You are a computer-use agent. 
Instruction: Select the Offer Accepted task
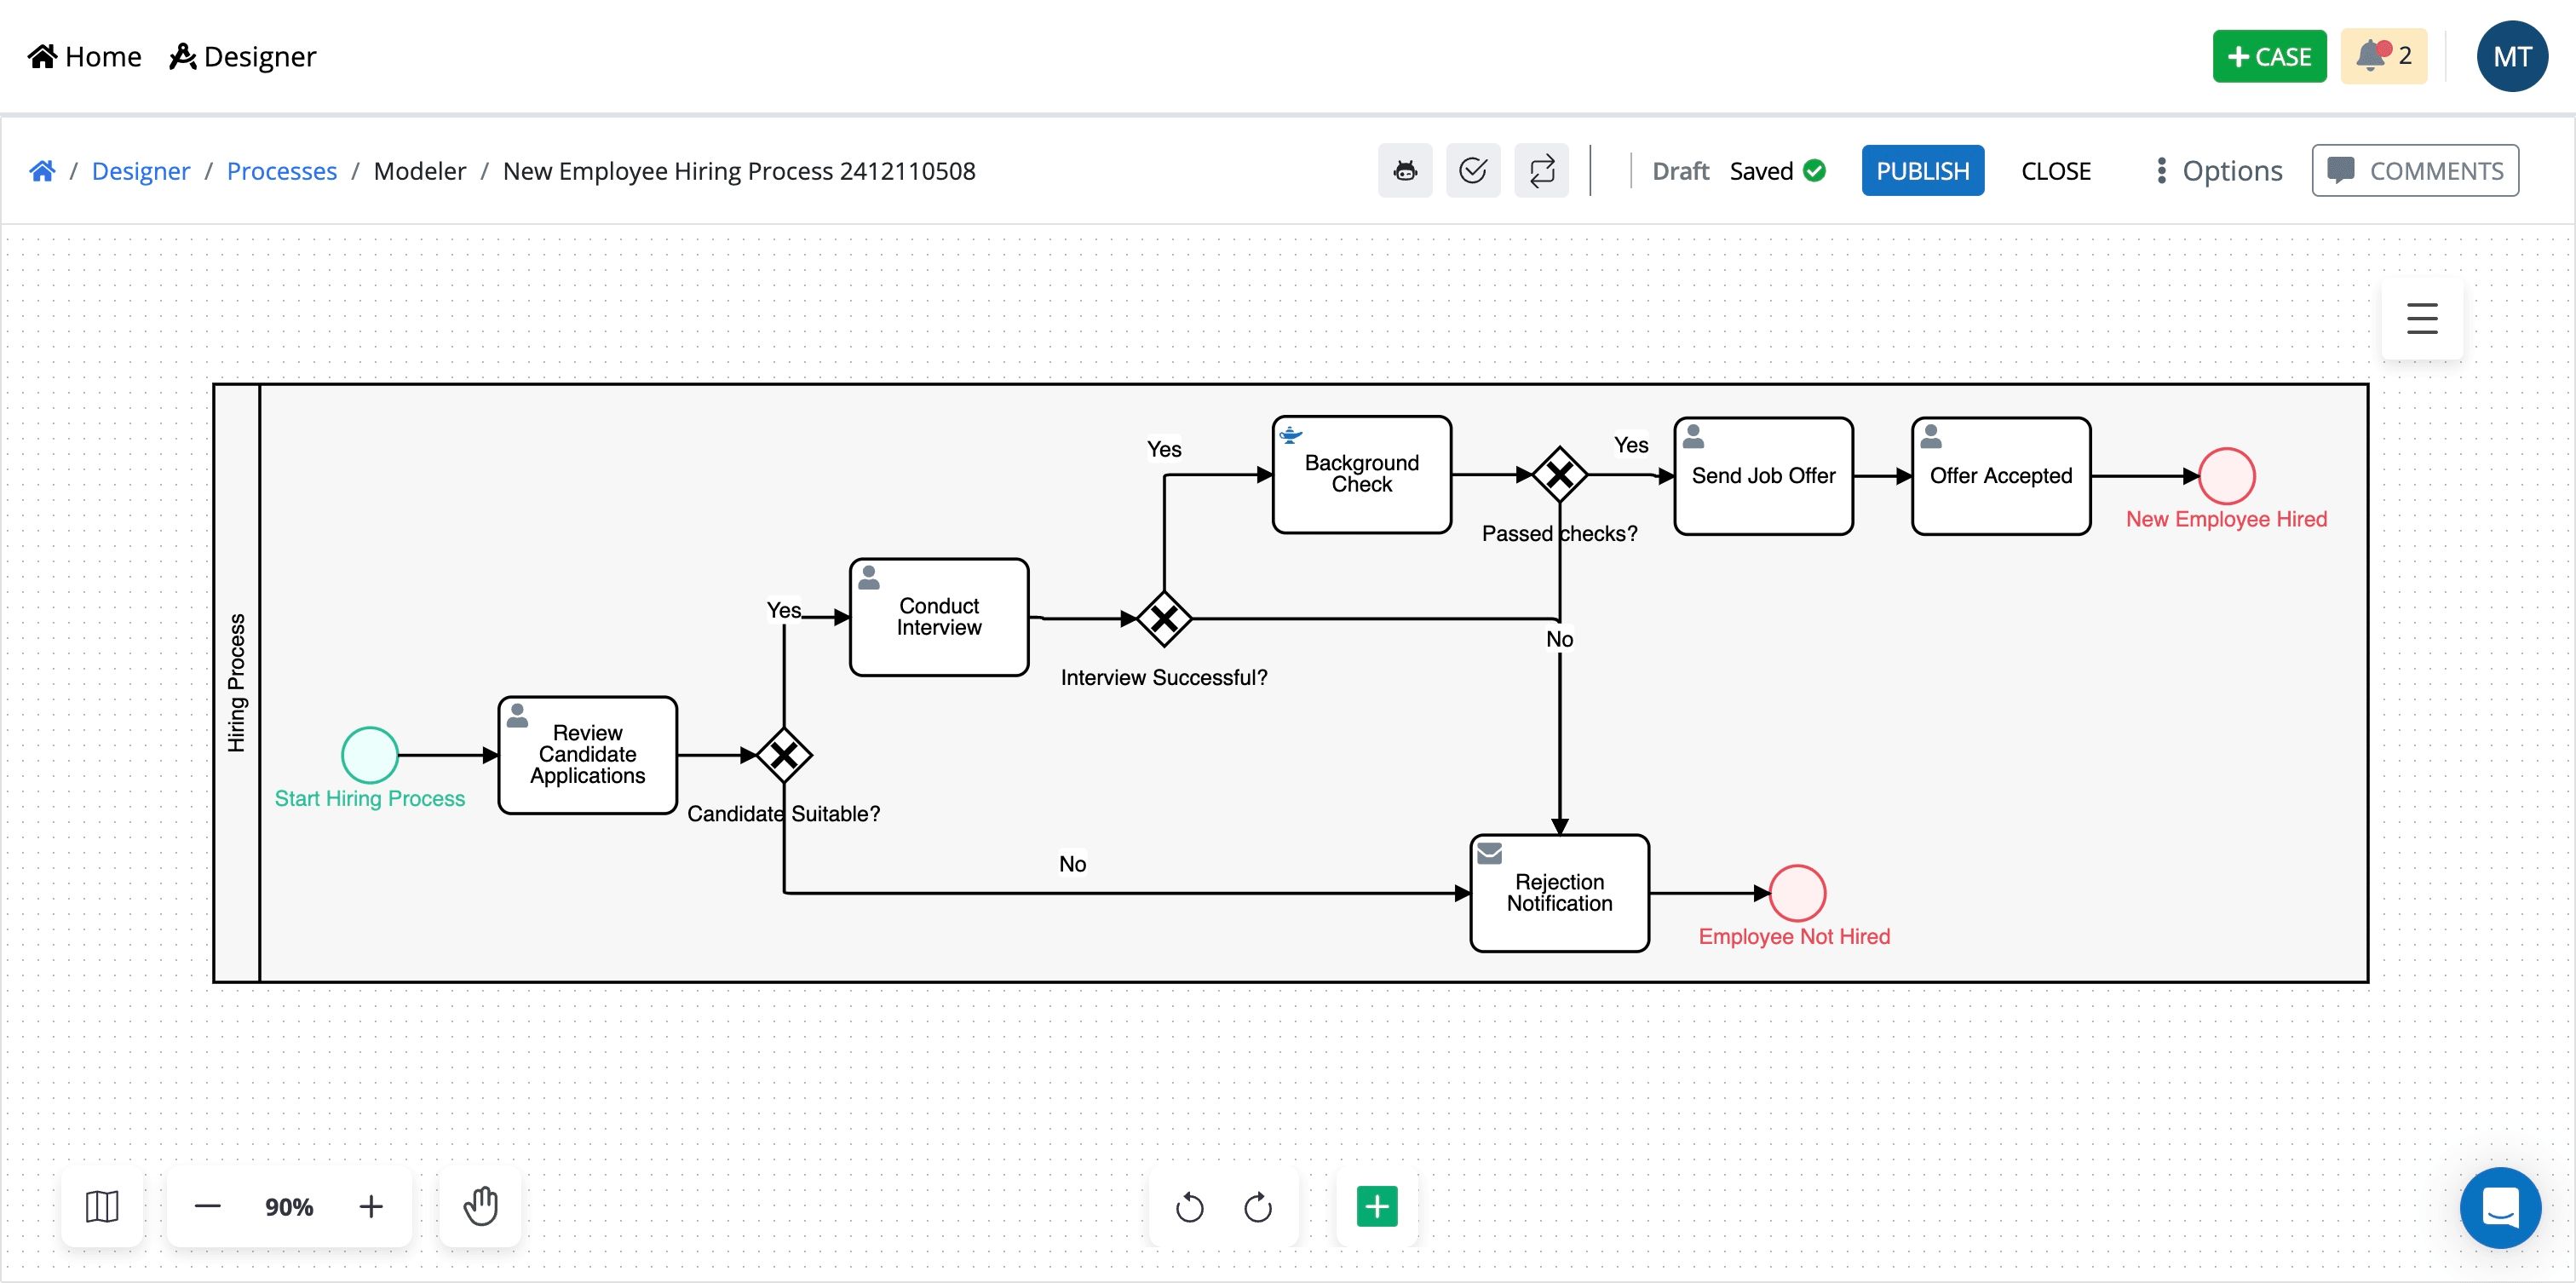pyautogui.click(x=2001, y=476)
